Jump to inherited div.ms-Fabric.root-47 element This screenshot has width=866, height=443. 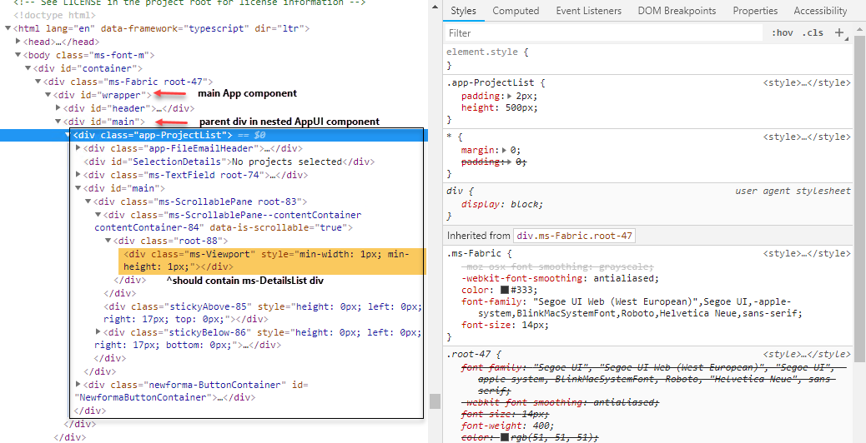574,236
